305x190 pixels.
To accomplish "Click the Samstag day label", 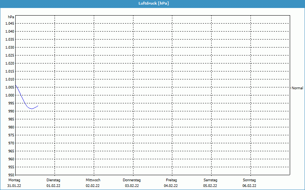I will point(210,180).
